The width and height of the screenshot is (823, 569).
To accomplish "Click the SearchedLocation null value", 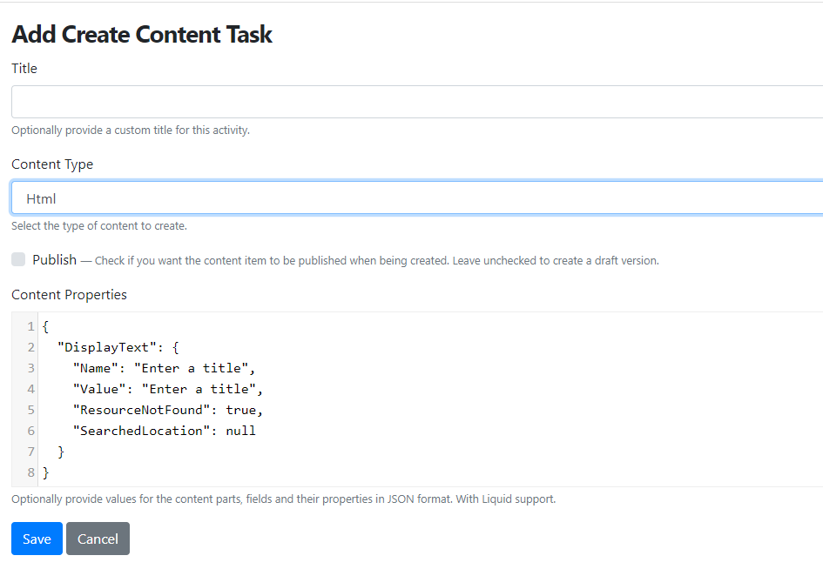I will coord(240,430).
